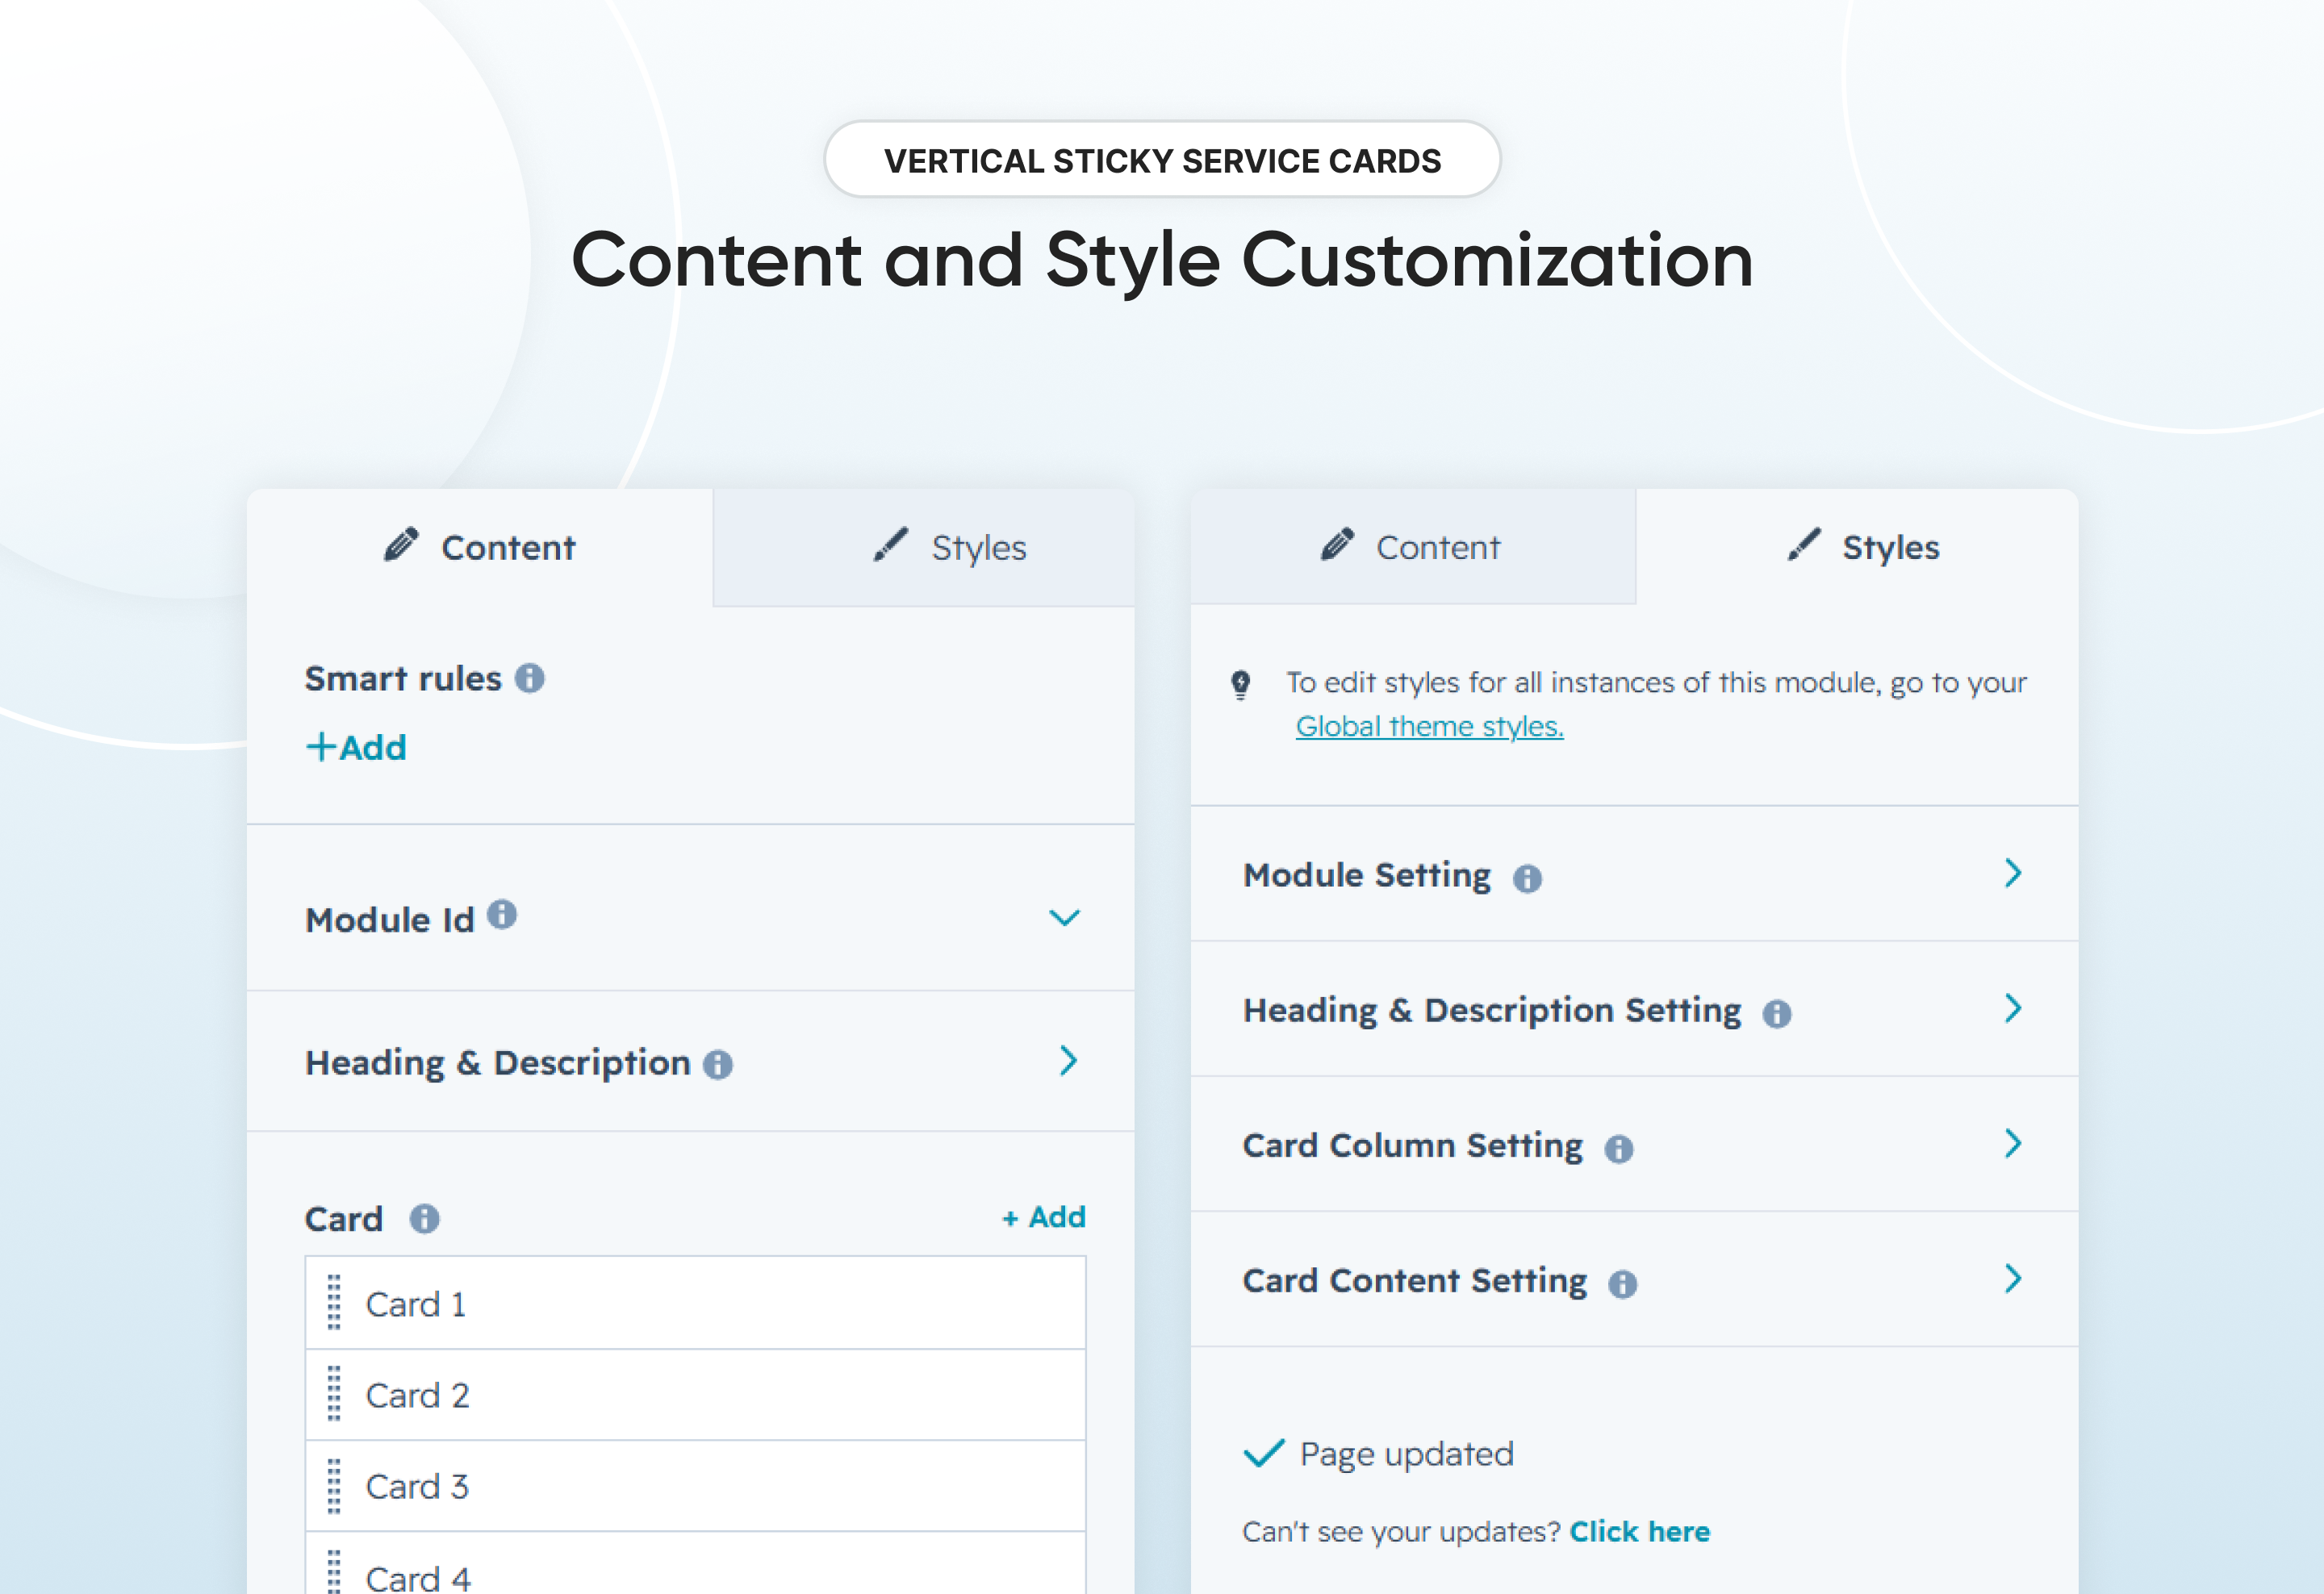Image resolution: width=2324 pixels, height=1594 pixels.
Task: Click info icon next to Smart rules
Action: (x=529, y=678)
